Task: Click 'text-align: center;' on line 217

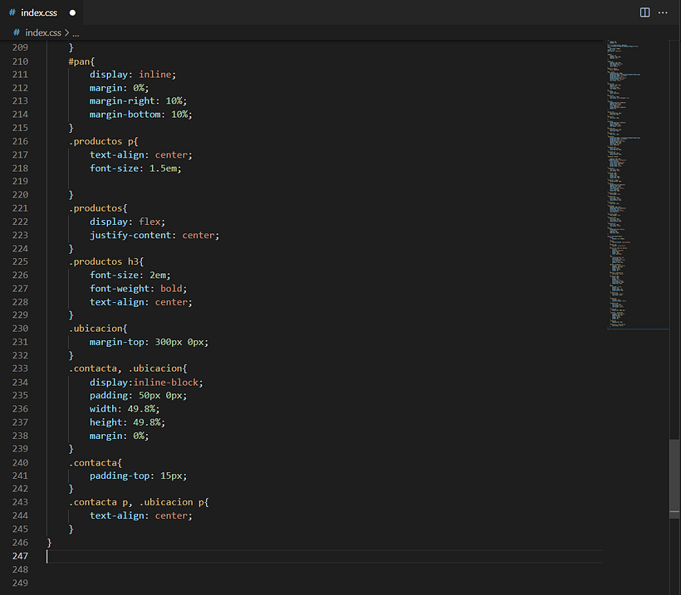Action: pyautogui.click(x=140, y=155)
